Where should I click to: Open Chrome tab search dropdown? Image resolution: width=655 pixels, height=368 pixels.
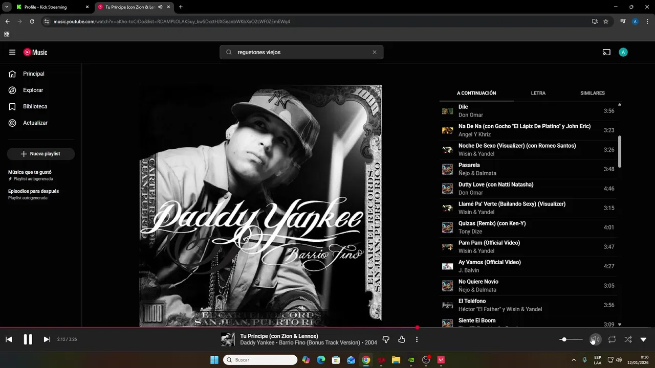tap(7, 7)
